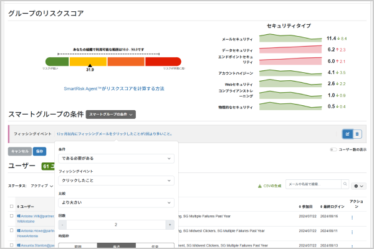
Task: Open the フィッシングイベント dropdown showing クリックしたこと
Action: pyautogui.click(x=117, y=181)
